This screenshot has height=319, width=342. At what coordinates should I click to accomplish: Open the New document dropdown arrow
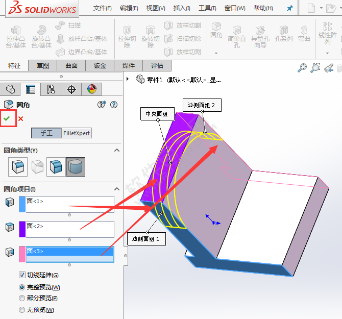(x=321, y=8)
